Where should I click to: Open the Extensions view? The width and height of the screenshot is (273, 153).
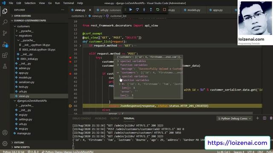[x=5, y=55]
